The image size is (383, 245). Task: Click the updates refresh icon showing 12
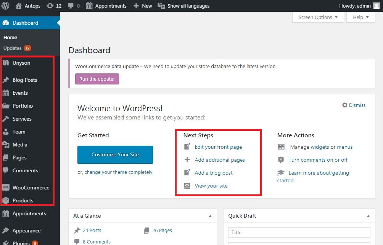50,6
